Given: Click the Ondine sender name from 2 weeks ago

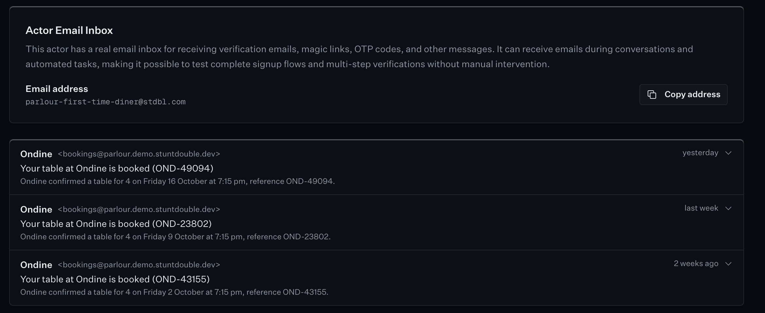Looking at the screenshot, I should click(36, 265).
